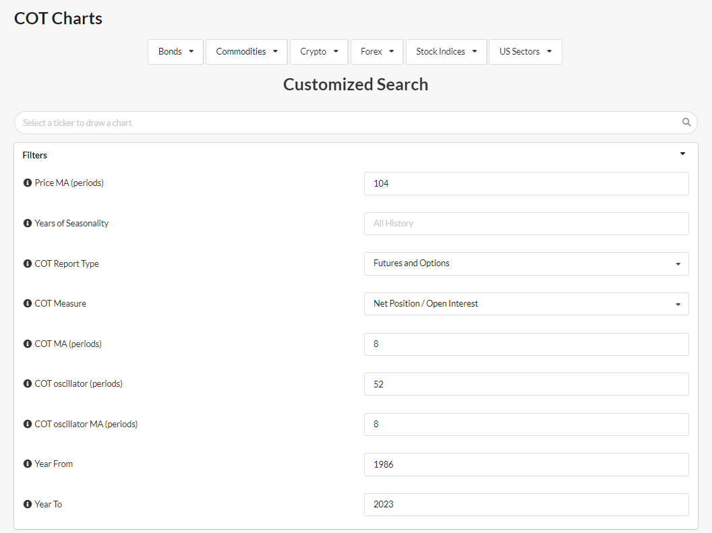The height and width of the screenshot is (533, 712).
Task: Open the Forex dropdown button
Action: point(377,52)
